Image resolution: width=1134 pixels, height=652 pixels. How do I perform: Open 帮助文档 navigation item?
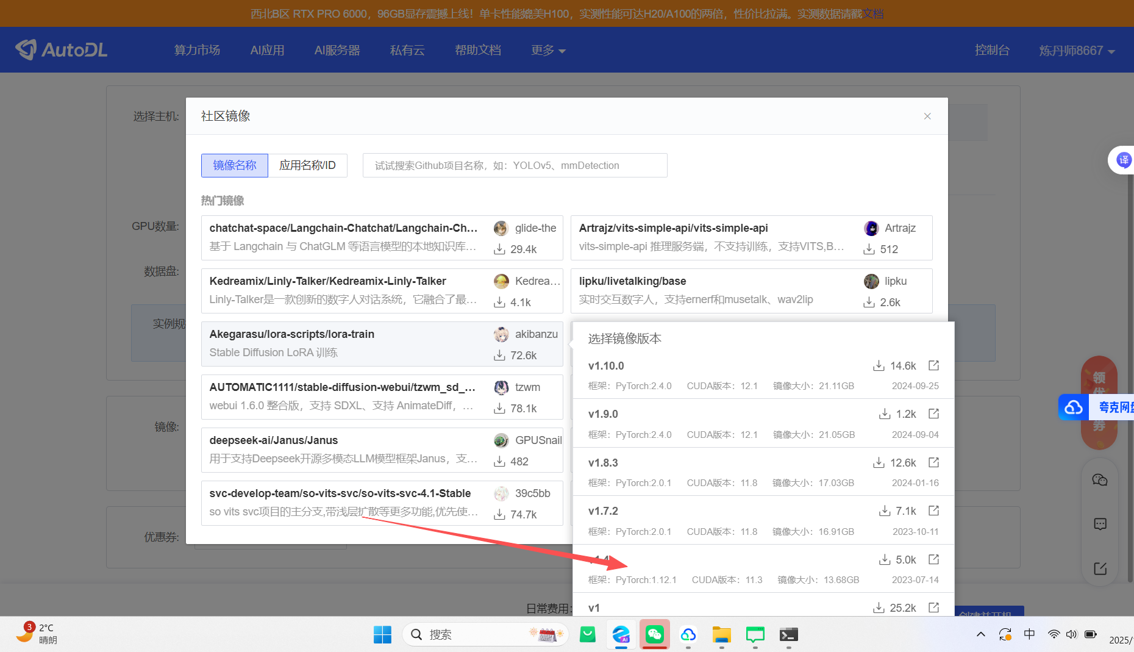(477, 51)
